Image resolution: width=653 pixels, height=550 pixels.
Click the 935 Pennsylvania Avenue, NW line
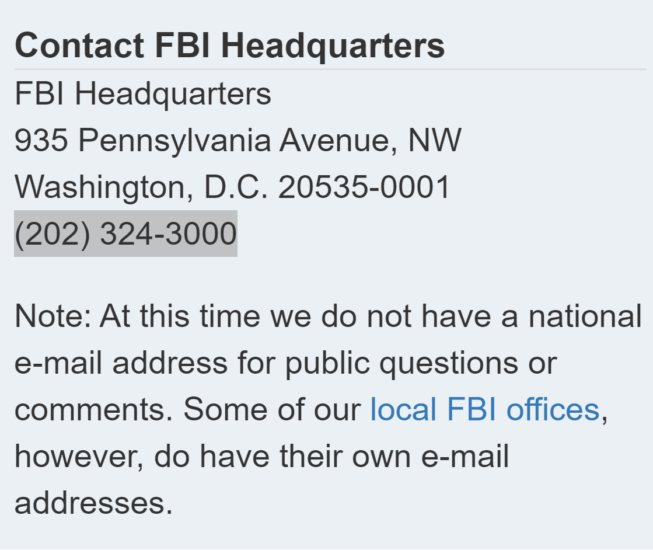(238, 140)
